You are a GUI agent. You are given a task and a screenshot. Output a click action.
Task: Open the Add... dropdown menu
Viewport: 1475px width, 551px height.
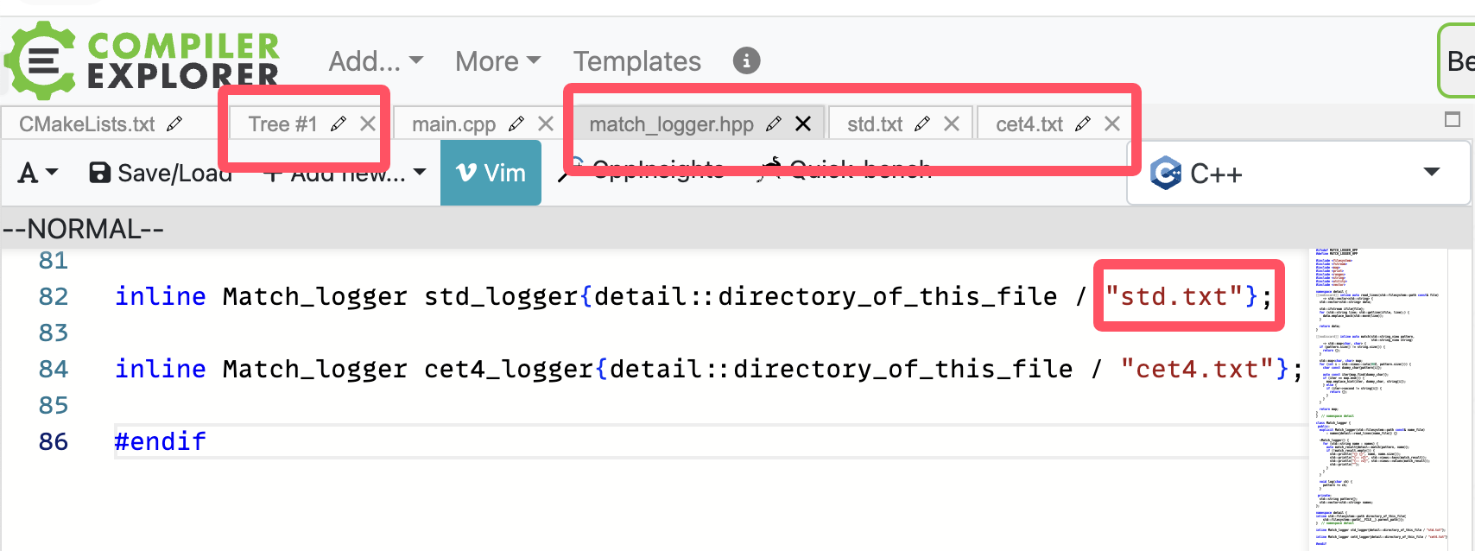pos(376,61)
